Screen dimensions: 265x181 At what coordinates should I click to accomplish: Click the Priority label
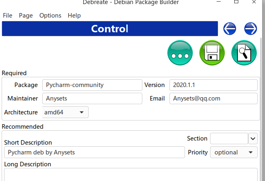(x=198, y=152)
